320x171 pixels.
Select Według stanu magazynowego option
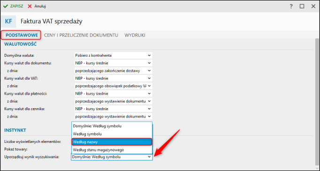click(112, 150)
